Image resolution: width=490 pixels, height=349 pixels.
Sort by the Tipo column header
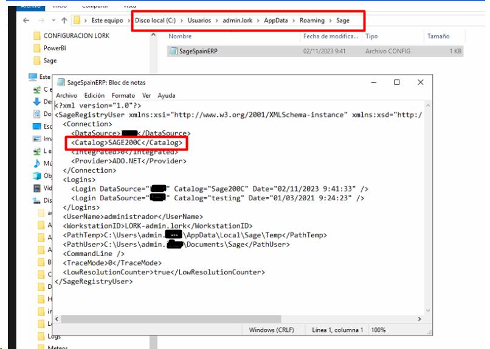point(371,36)
